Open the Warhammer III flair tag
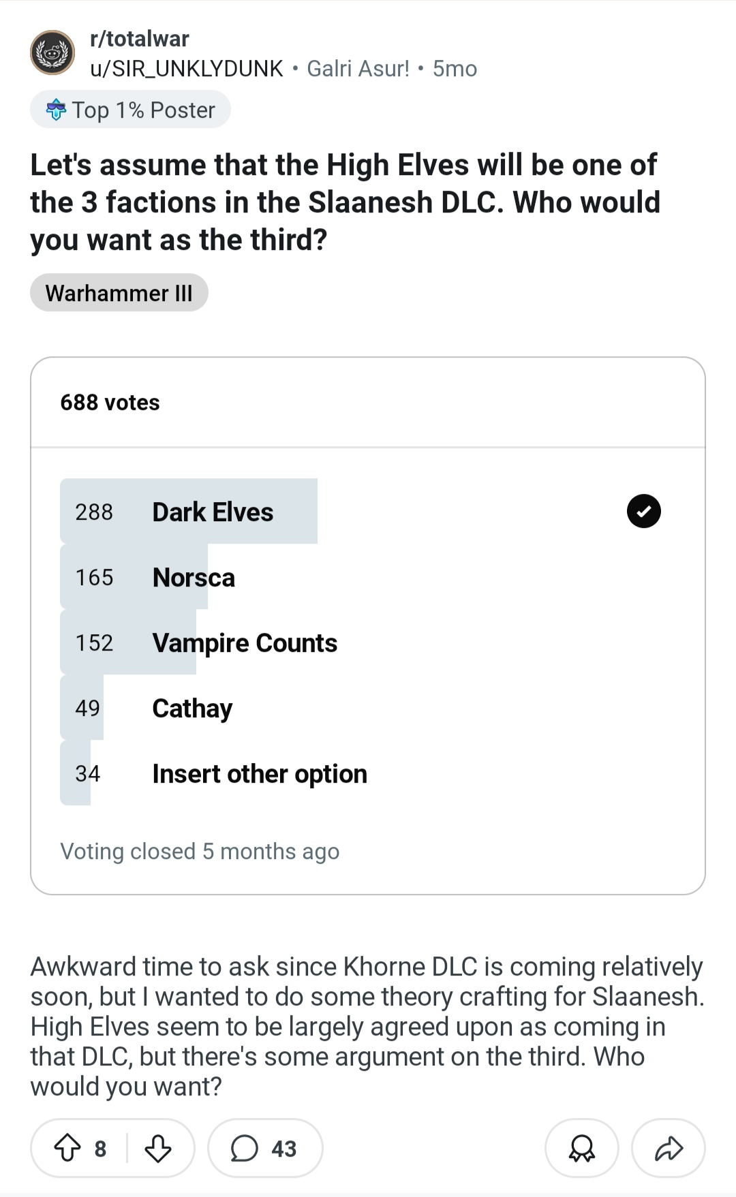The height and width of the screenshot is (1197, 736). point(119,293)
